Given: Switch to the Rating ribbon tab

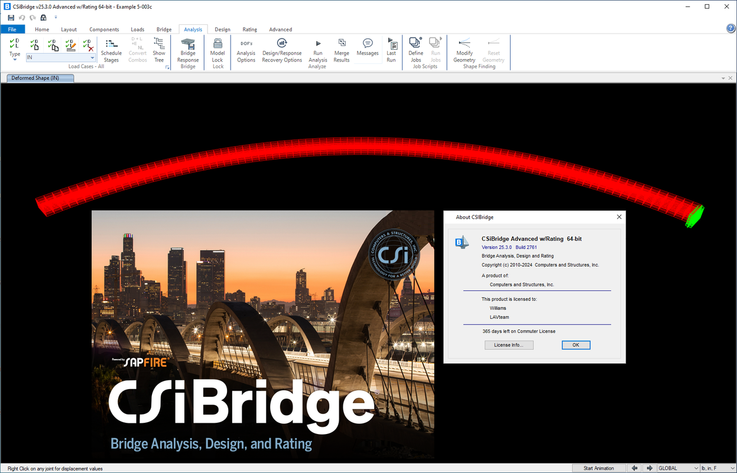Looking at the screenshot, I should 250,29.
